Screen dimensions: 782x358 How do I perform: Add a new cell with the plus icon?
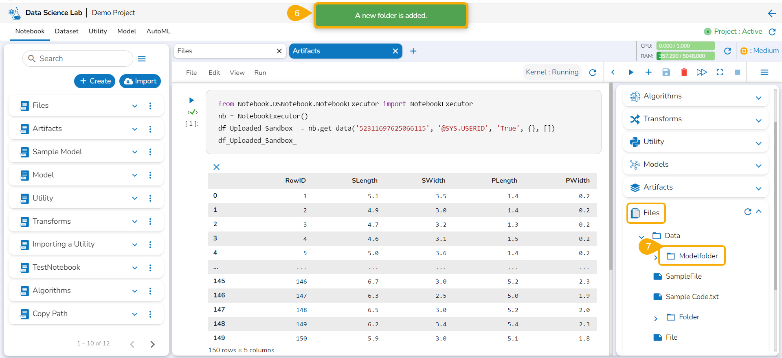coord(648,72)
